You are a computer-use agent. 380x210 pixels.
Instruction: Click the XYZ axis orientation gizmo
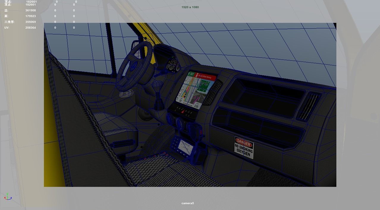(8, 197)
